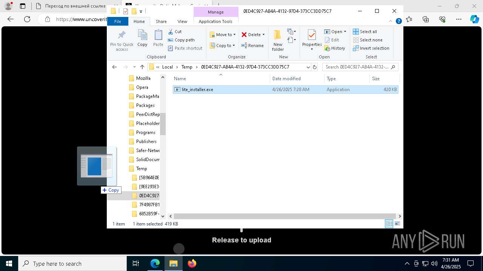Screen dimensions: 483x271
Task: Select the Packages folder in tree
Action: tap(145, 105)
